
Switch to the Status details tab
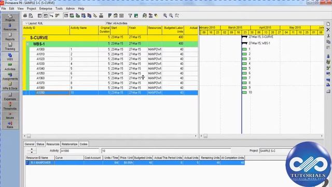40,144
